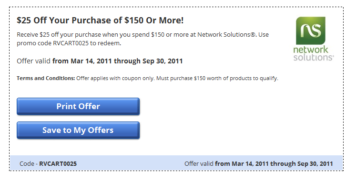This screenshot has height=182, width=356.
Task: Click the Code - label in footer bar
Action: (x=29, y=163)
